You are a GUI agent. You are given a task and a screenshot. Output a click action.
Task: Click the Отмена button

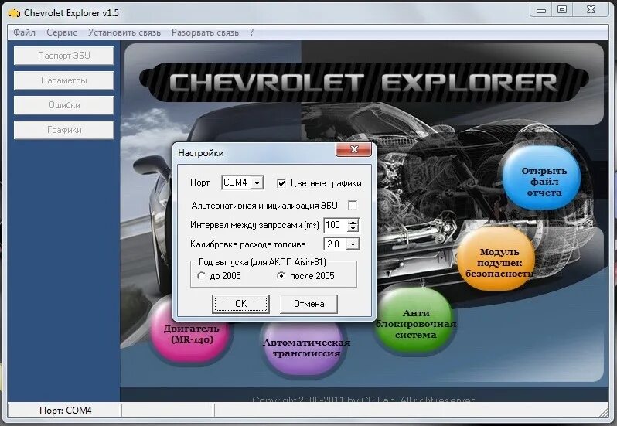[x=309, y=304]
